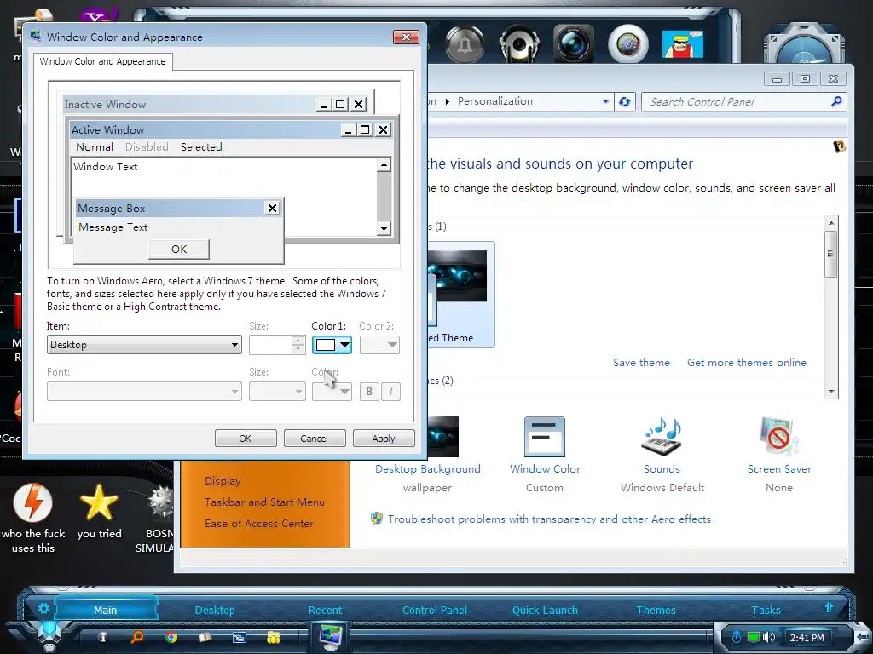Switch to the Themes tab in the dock
Image resolution: width=873 pixels, height=654 pixels.
tap(656, 610)
